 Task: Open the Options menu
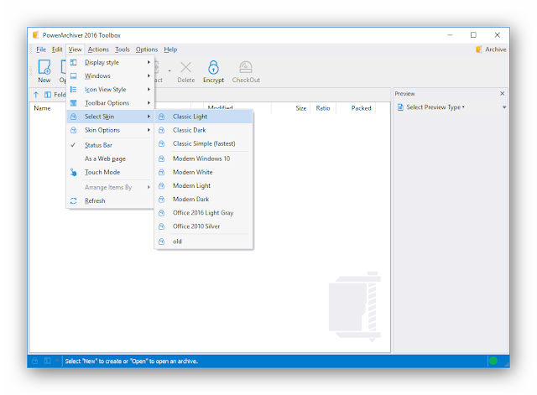(x=147, y=49)
